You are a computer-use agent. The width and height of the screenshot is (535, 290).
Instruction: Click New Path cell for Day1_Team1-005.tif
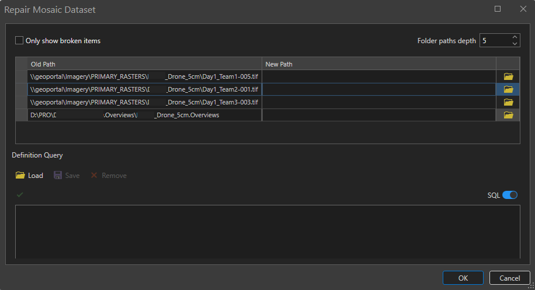click(378, 76)
